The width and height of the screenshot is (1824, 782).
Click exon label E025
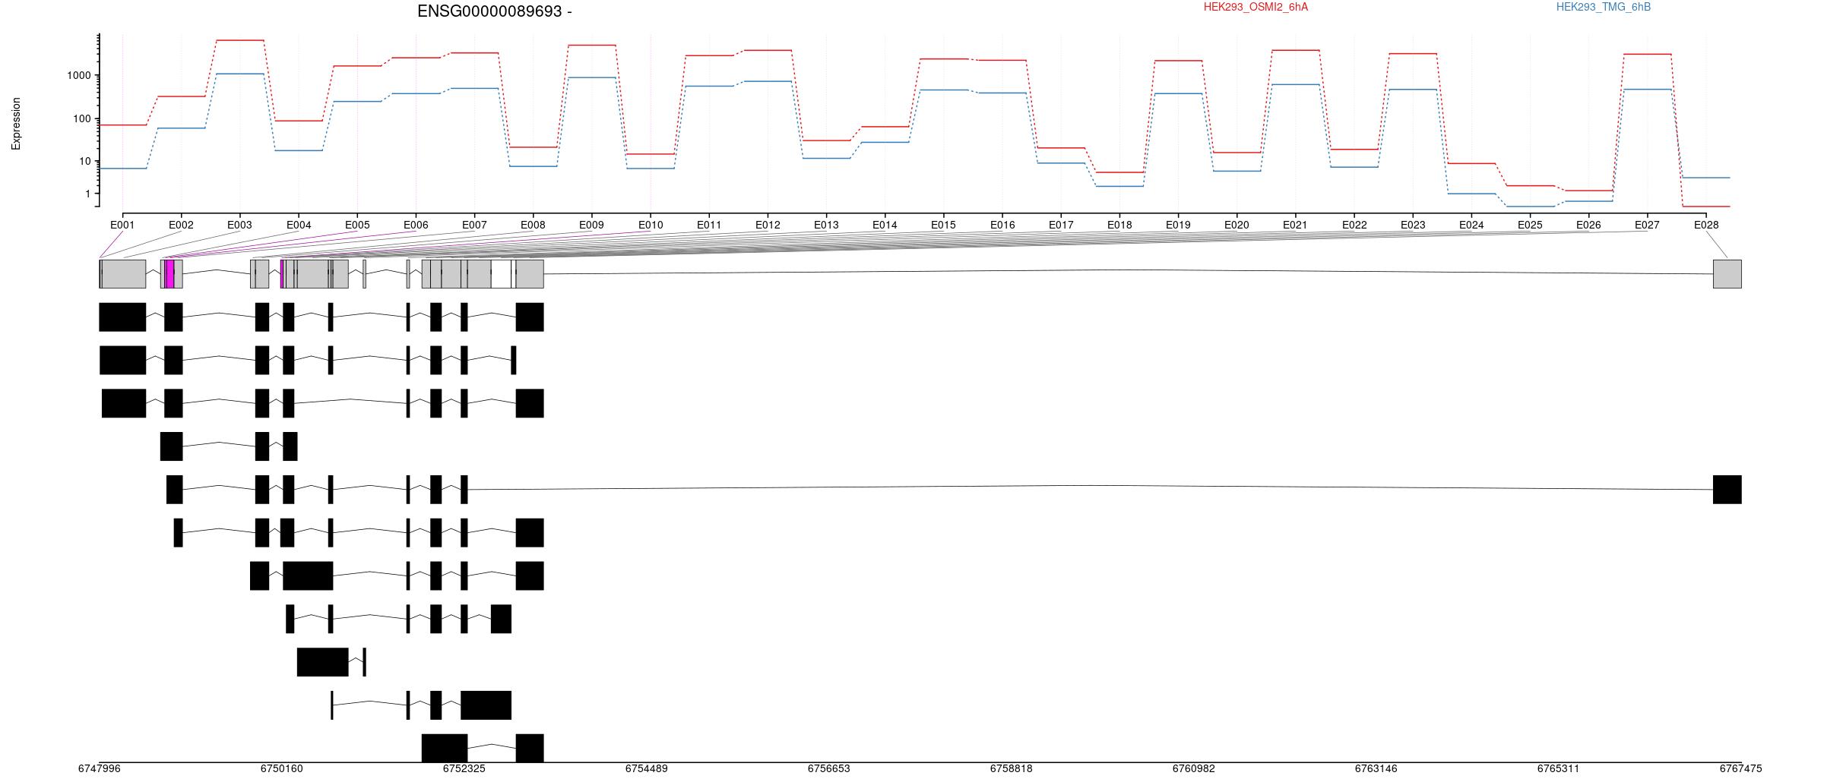point(1530,225)
